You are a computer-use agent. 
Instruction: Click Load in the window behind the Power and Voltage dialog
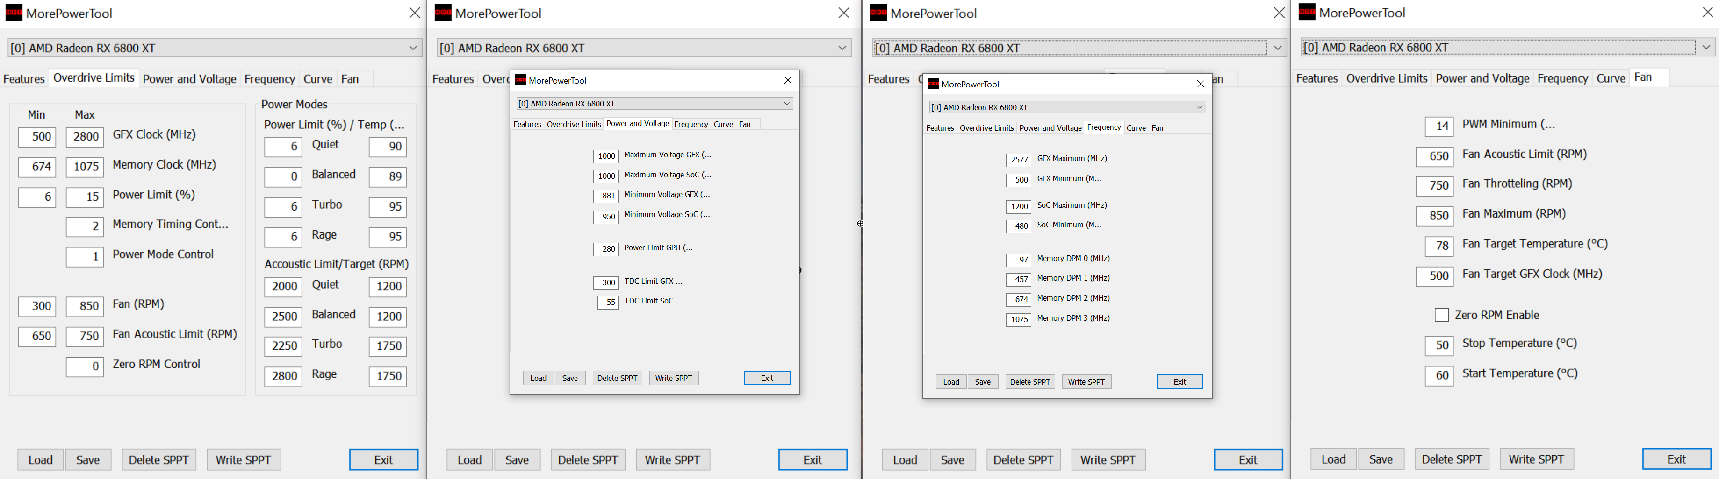pos(469,460)
